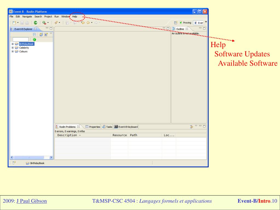Switch to the Proving perspective
The height and width of the screenshot is (210, 280).
pos(185,23)
